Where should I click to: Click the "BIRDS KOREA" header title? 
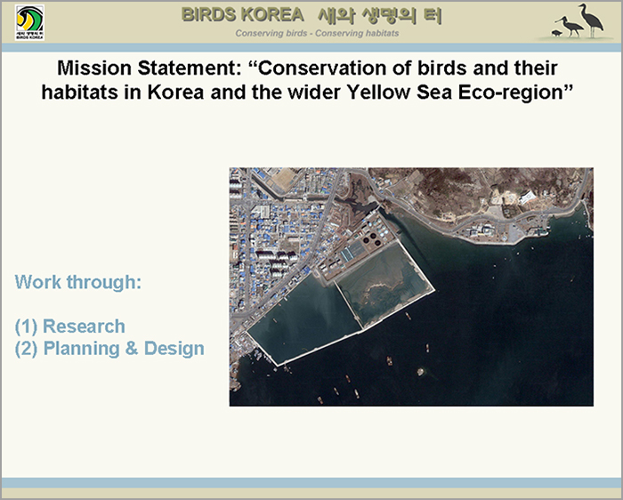click(x=236, y=16)
